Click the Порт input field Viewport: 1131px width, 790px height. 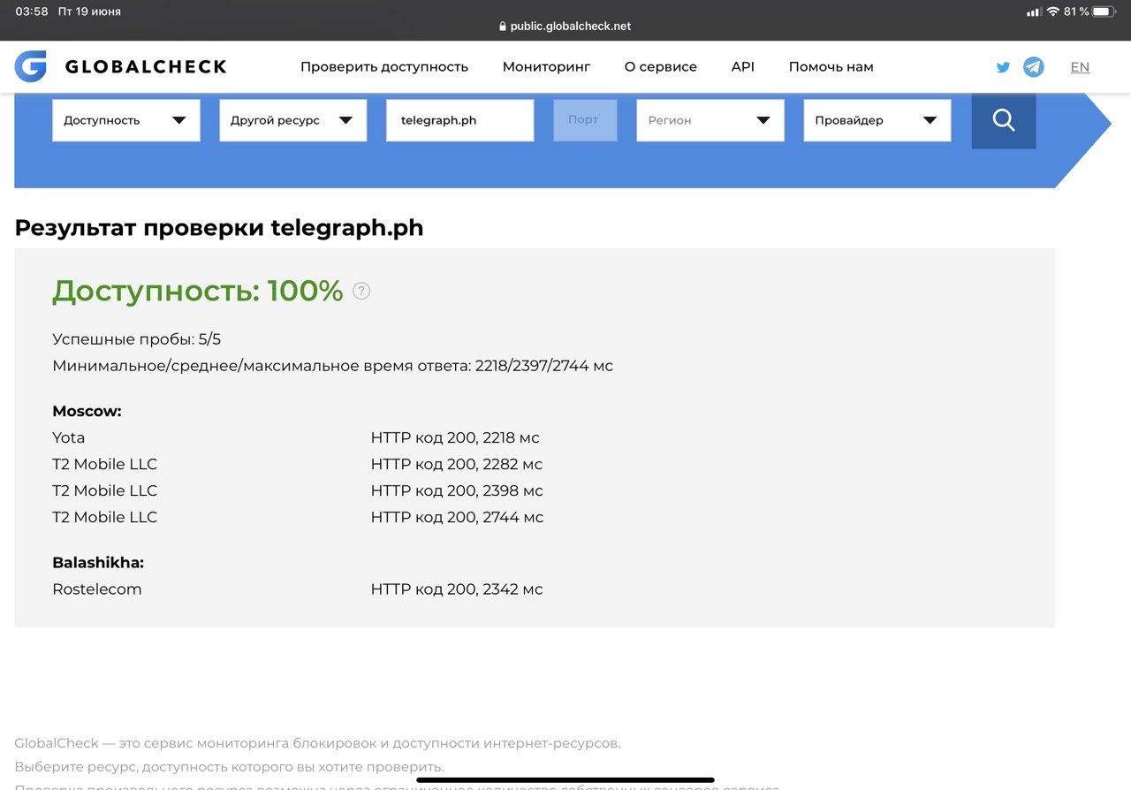(586, 120)
